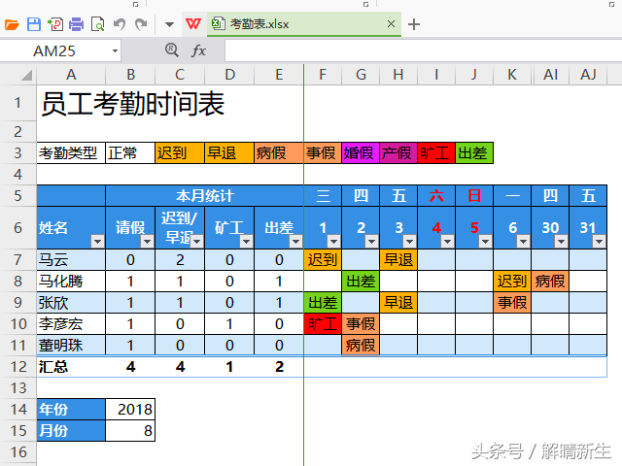Open filter dropdown on 请假 column
The image size is (622, 466).
coord(147,241)
